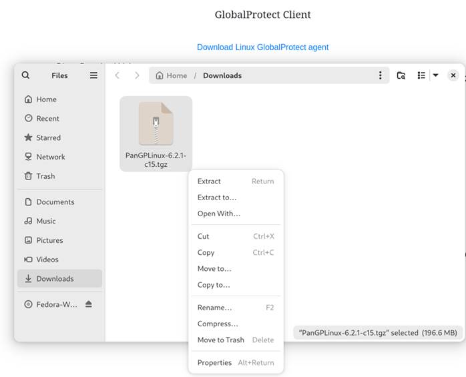
Task: Click the folder search icon in header
Action: pyautogui.click(x=401, y=75)
